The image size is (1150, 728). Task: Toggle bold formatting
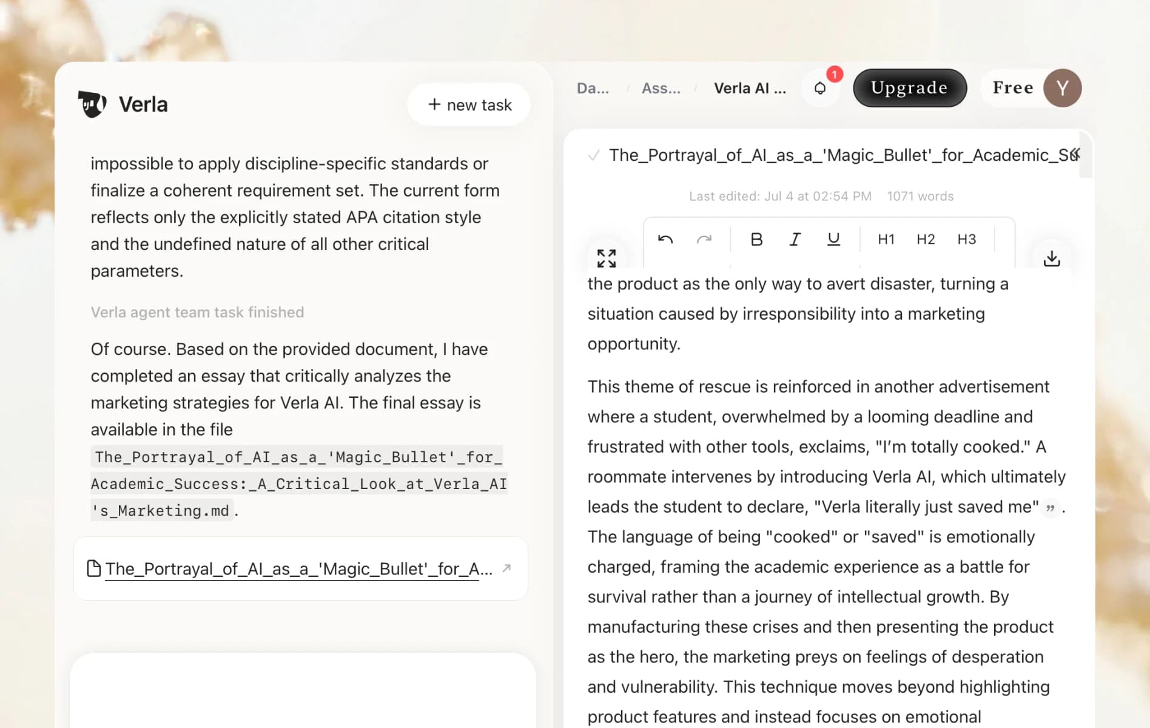(x=756, y=240)
